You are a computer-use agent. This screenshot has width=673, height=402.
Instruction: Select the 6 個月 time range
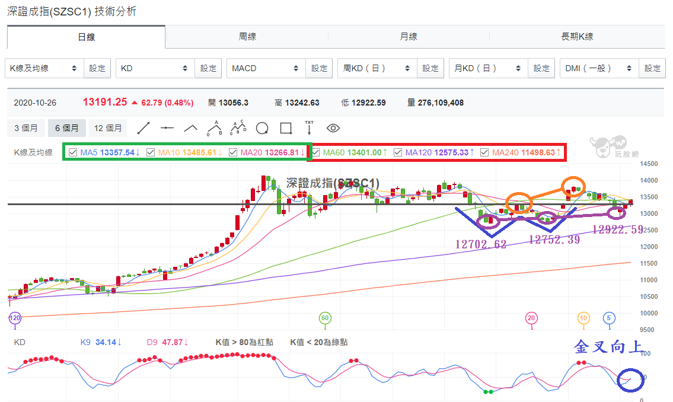(67, 128)
